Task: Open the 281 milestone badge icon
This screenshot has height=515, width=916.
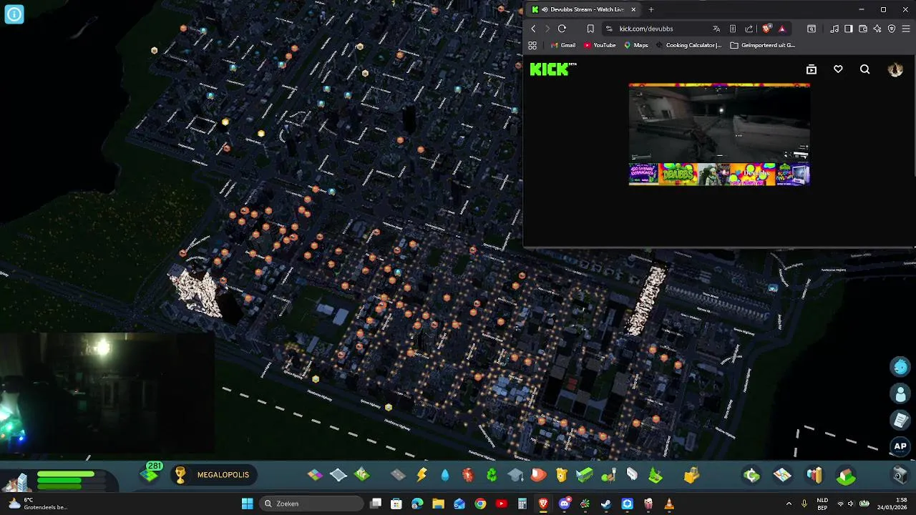Action: coord(152,472)
